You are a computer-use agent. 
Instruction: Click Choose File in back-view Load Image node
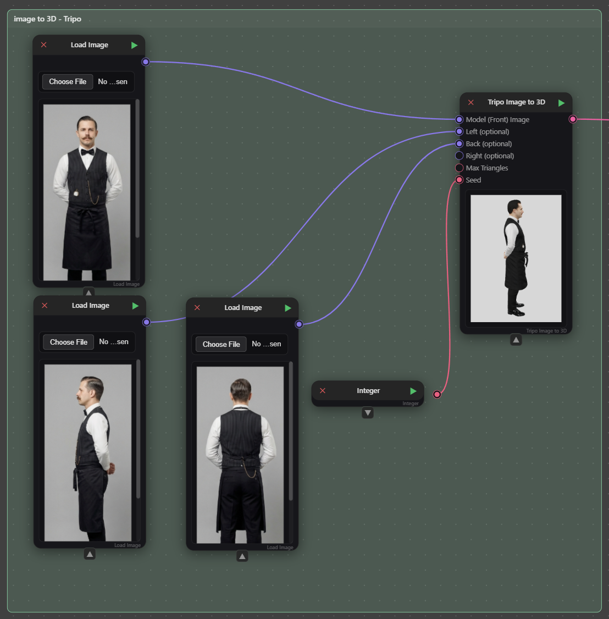(x=221, y=344)
